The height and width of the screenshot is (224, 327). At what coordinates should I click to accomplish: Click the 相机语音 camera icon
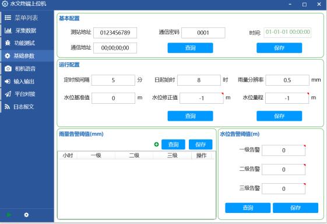point(8,68)
